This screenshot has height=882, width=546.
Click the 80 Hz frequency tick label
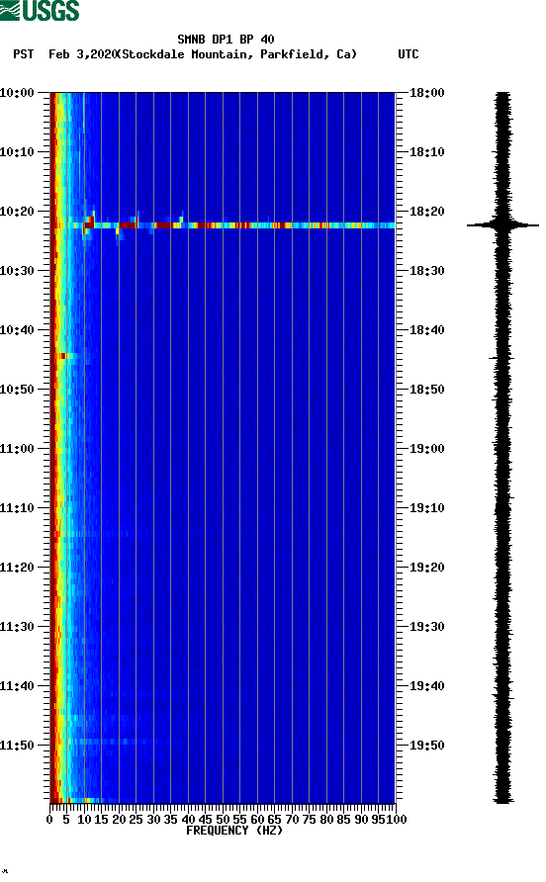(326, 820)
